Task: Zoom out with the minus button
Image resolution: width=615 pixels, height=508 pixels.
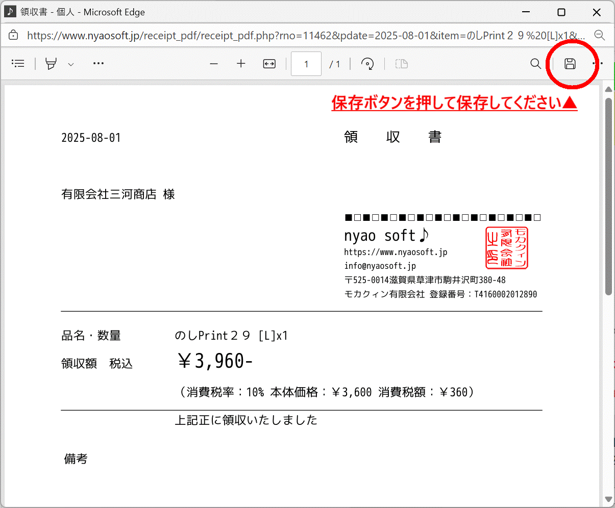Action: (x=214, y=64)
